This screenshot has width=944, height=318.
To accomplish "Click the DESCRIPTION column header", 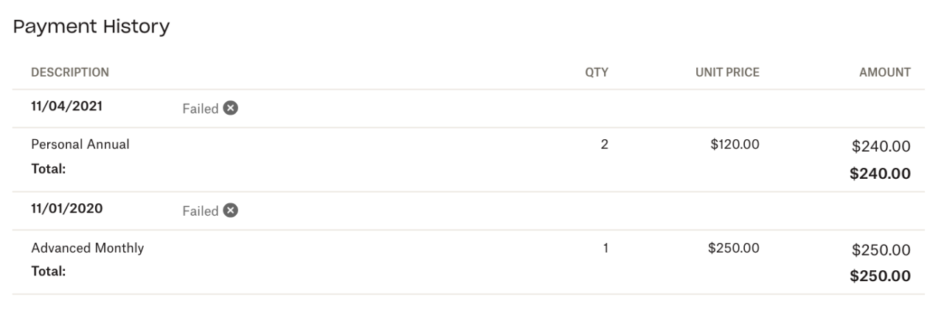I will point(70,72).
